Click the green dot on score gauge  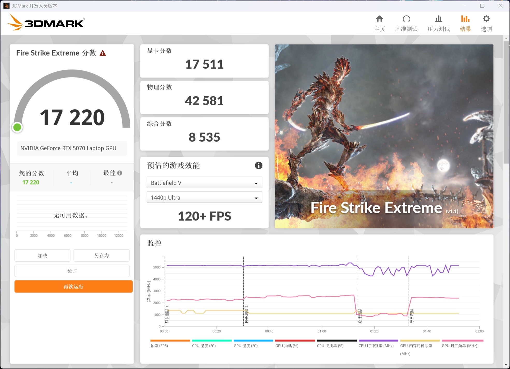(17, 127)
